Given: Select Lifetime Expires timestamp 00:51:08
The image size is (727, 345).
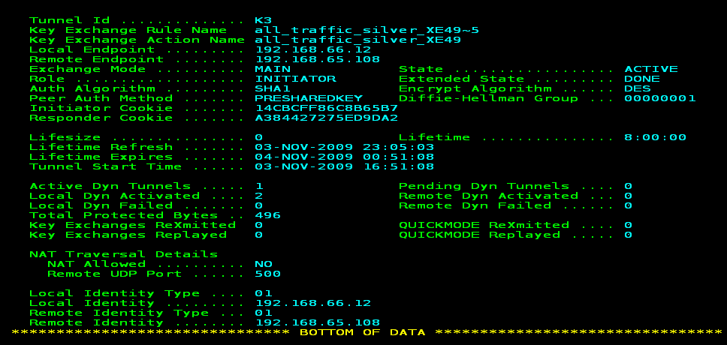Looking at the screenshot, I should click(398, 157).
